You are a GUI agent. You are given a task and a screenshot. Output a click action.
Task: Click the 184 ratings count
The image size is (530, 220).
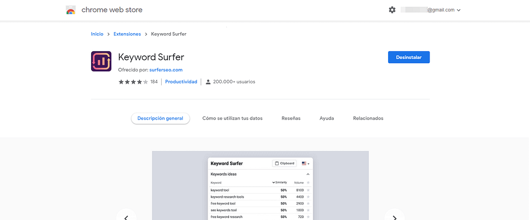154,82
